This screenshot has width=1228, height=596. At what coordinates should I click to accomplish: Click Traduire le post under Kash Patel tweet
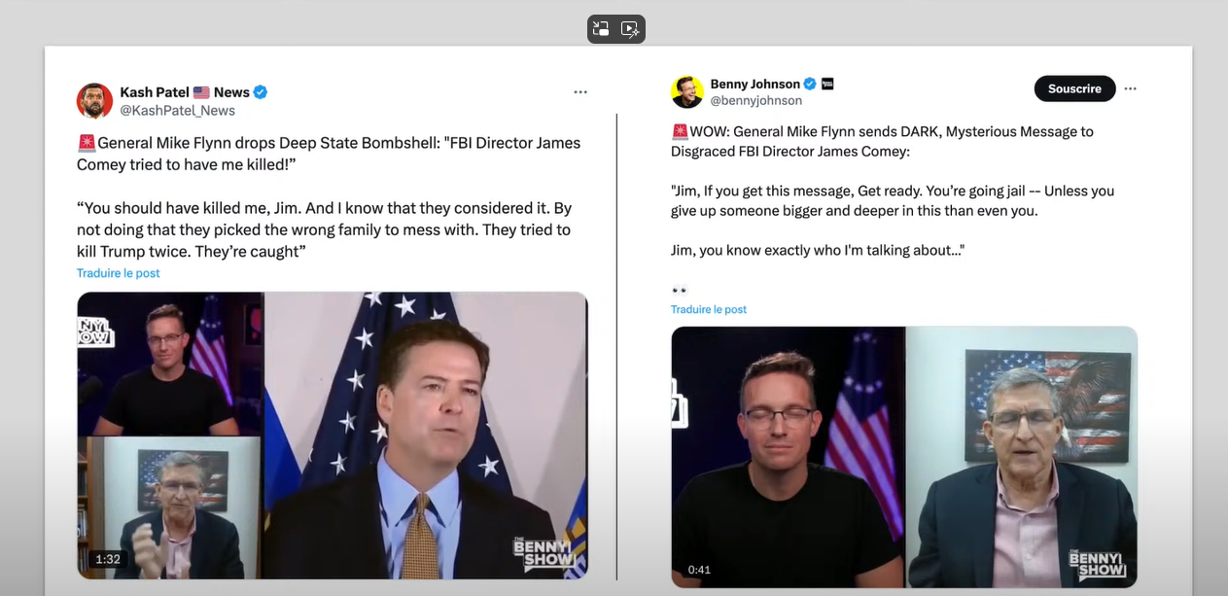119,273
